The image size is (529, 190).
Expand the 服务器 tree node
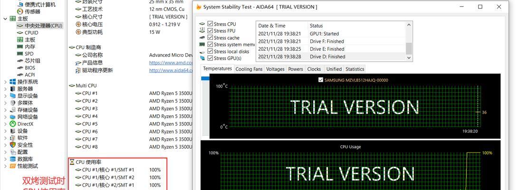[x=5, y=89]
